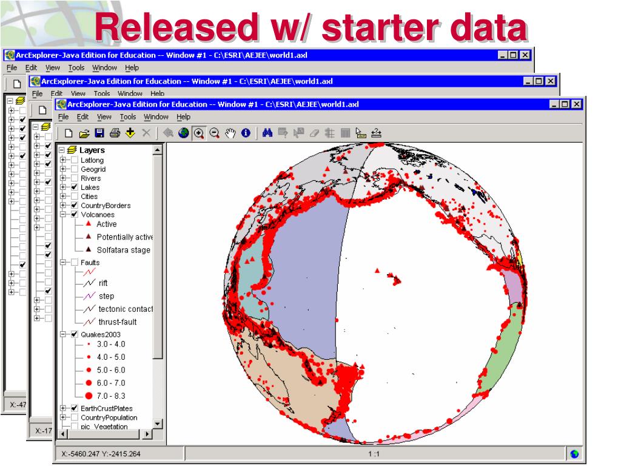Select the Pan hand tool
Viewport: 621px width, 466px height.
click(230, 133)
